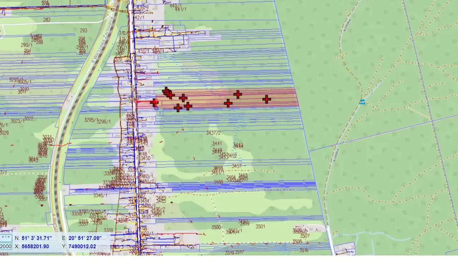Select the leftmost red cross marker by the road

tap(154, 102)
